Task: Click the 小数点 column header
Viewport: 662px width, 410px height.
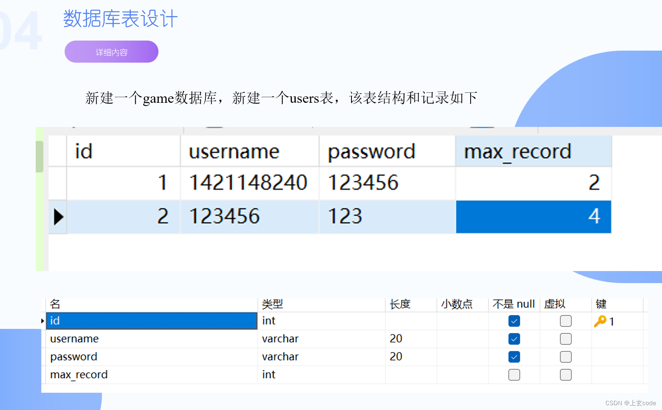Action: click(463, 304)
